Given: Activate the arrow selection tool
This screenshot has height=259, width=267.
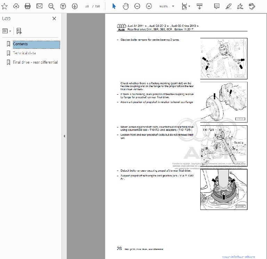Looking at the screenshot, I should coord(114,6).
